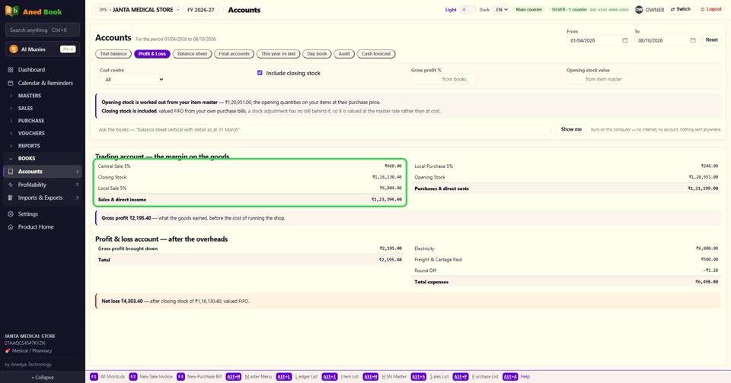Click the To date input field
This screenshot has height=383, width=731.
pos(667,40)
